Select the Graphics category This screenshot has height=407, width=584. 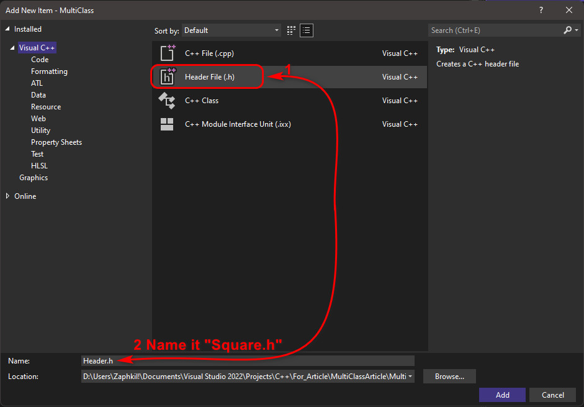pos(34,178)
